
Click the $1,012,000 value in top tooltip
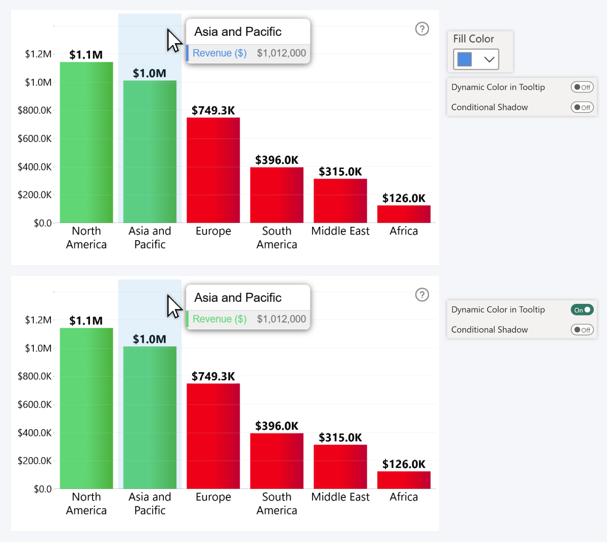pos(281,53)
